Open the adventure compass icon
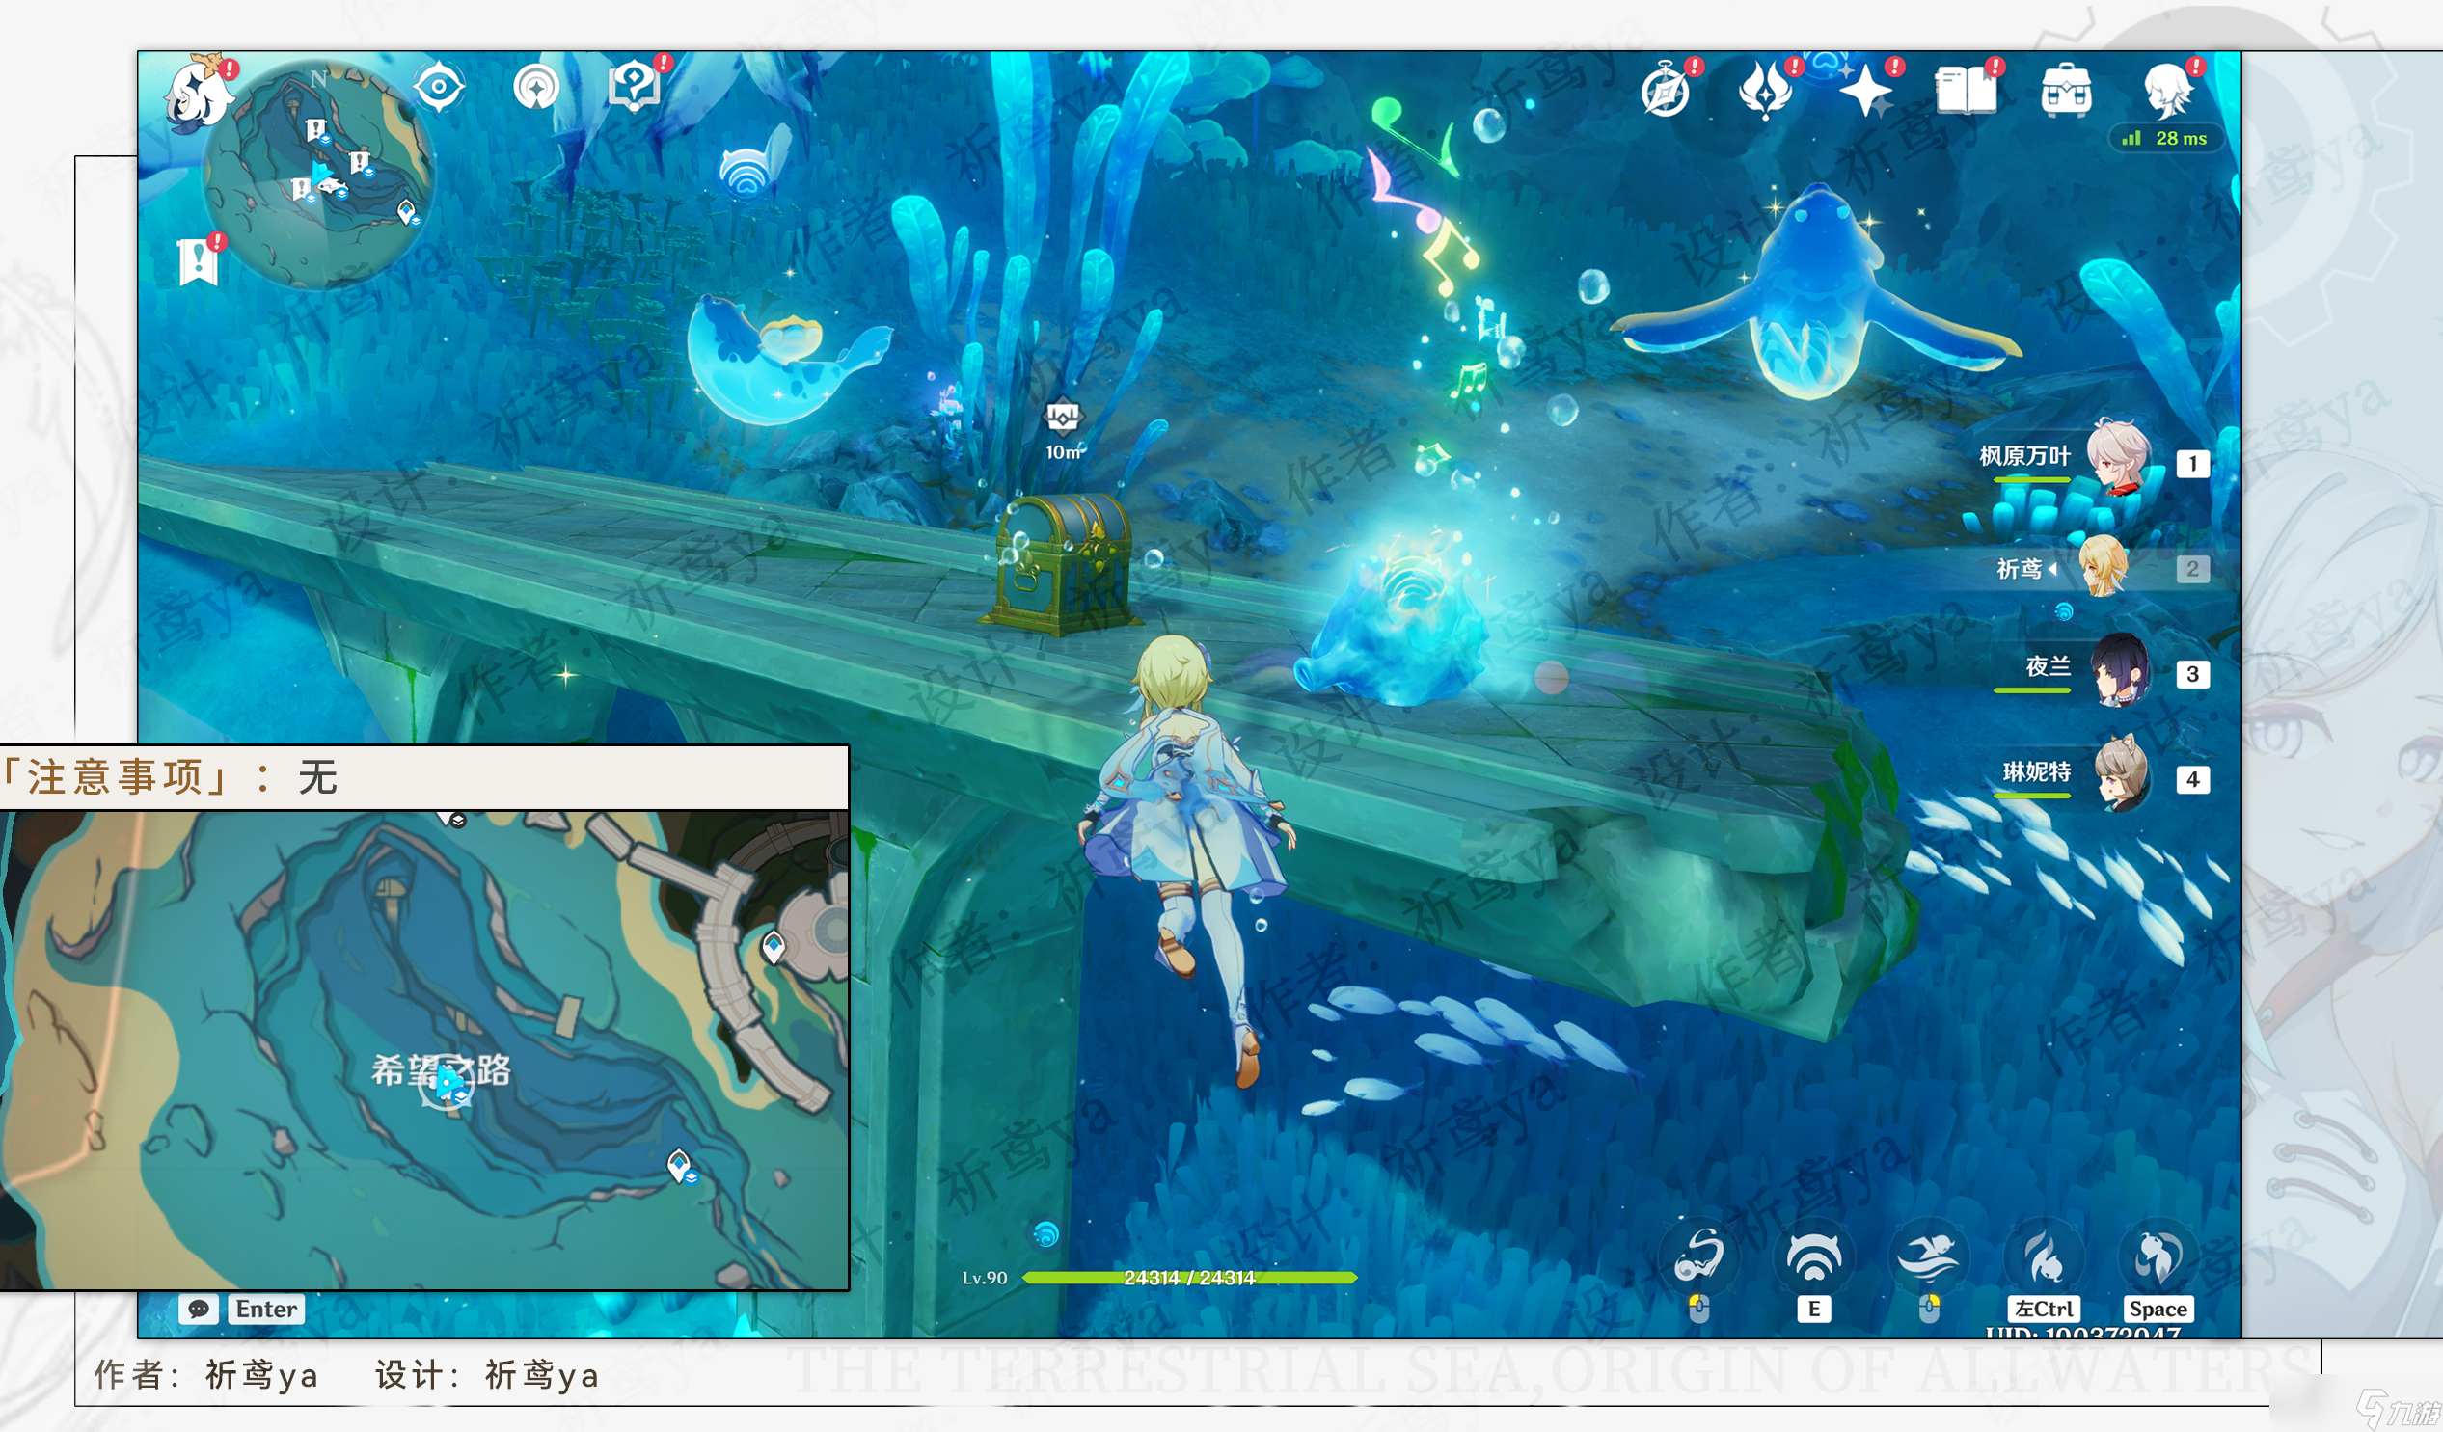 coord(1668,91)
